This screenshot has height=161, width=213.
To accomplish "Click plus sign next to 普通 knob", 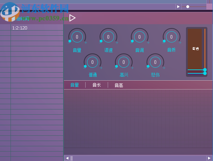I will click(101, 68).
